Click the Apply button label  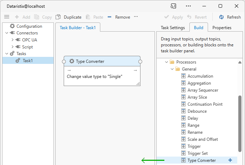(177, 17)
